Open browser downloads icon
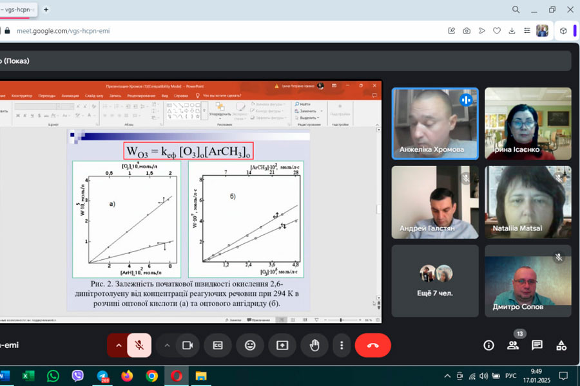Screen dimensions: 580x386 [512, 30]
